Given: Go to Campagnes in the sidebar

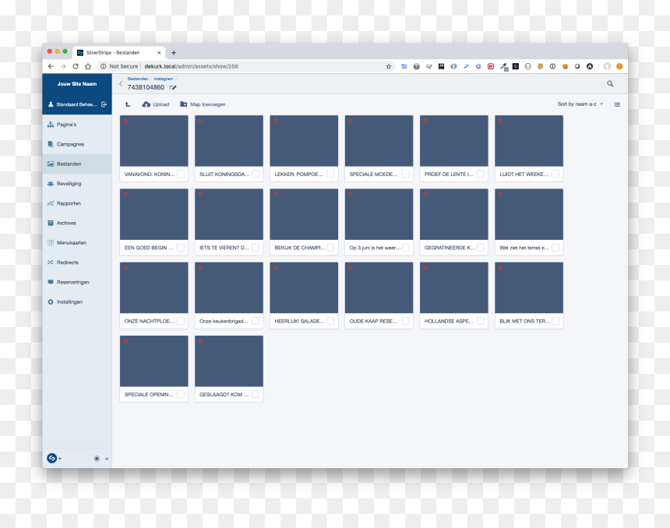Looking at the screenshot, I should [77, 144].
